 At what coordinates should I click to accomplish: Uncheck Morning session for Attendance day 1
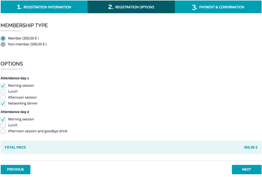[3, 86]
